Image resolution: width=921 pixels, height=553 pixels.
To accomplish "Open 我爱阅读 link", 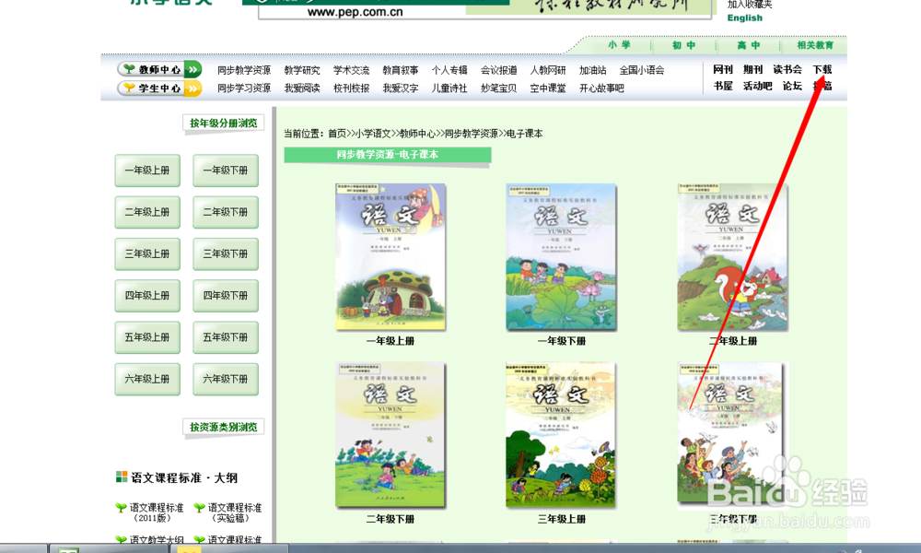I will 302,88.
